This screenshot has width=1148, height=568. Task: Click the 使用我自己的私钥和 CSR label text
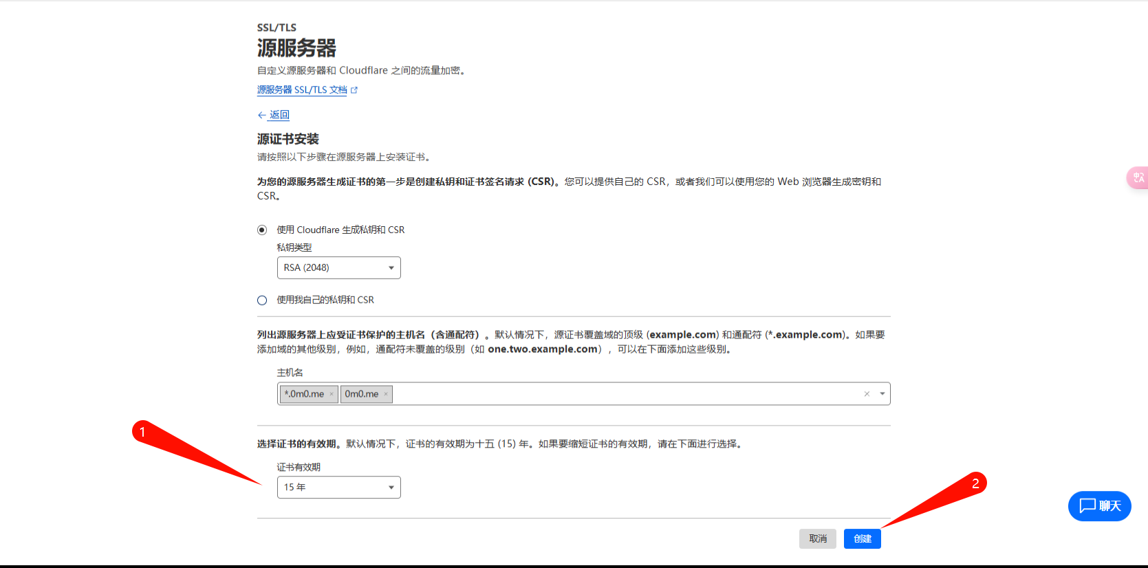pyautogui.click(x=325, y=300)
